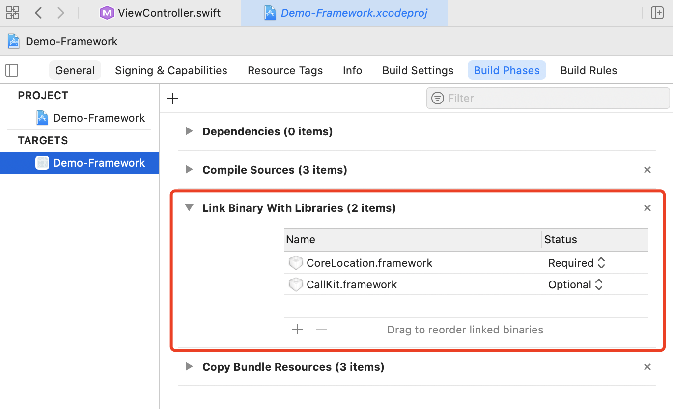
Task: Go back with the left chevron
Action: tap(39, 13)
